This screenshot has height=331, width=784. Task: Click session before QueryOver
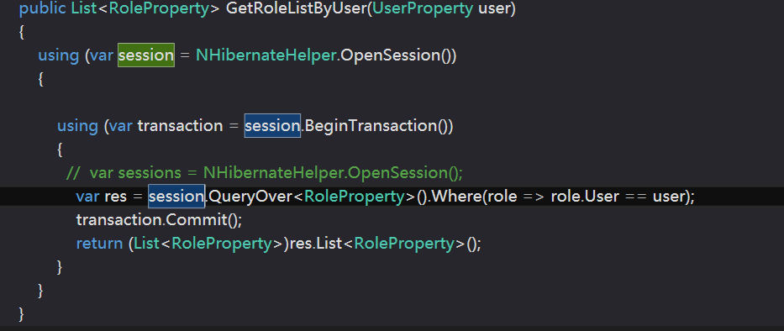coord(176,197)
